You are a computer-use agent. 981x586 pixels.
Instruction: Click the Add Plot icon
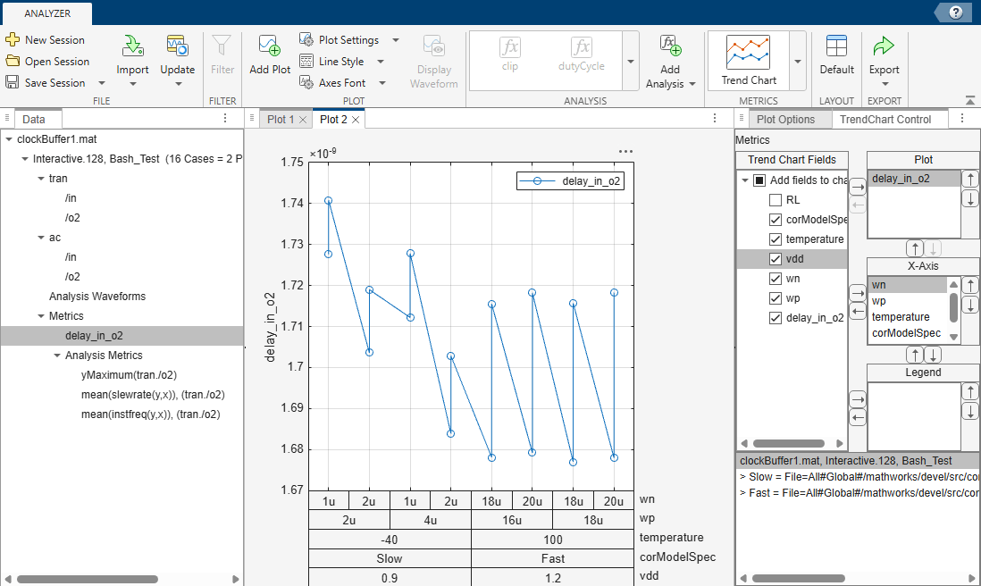(x=270, y=46)
